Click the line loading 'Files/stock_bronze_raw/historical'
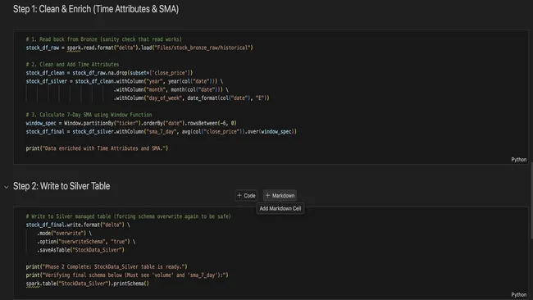Image resolution: width=533 pixels, height=300 pixels. click(139, 48)
